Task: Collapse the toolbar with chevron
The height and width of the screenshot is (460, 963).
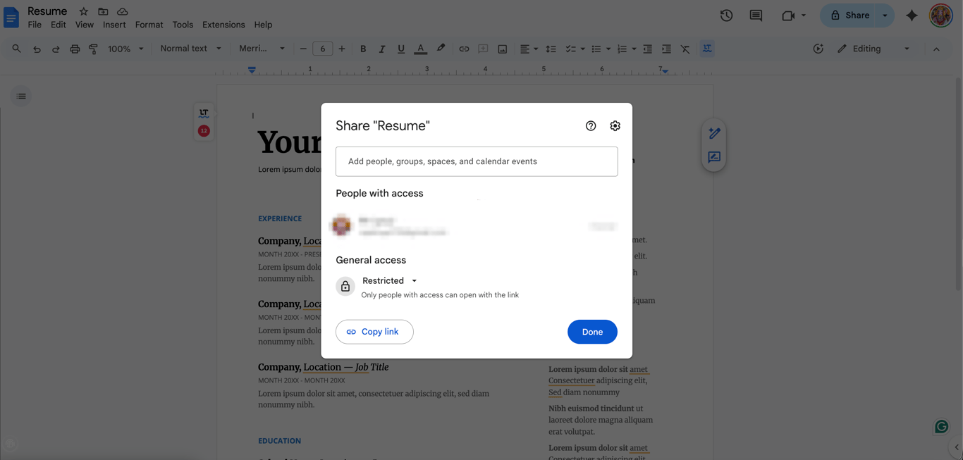Action: tap(936, 49)
